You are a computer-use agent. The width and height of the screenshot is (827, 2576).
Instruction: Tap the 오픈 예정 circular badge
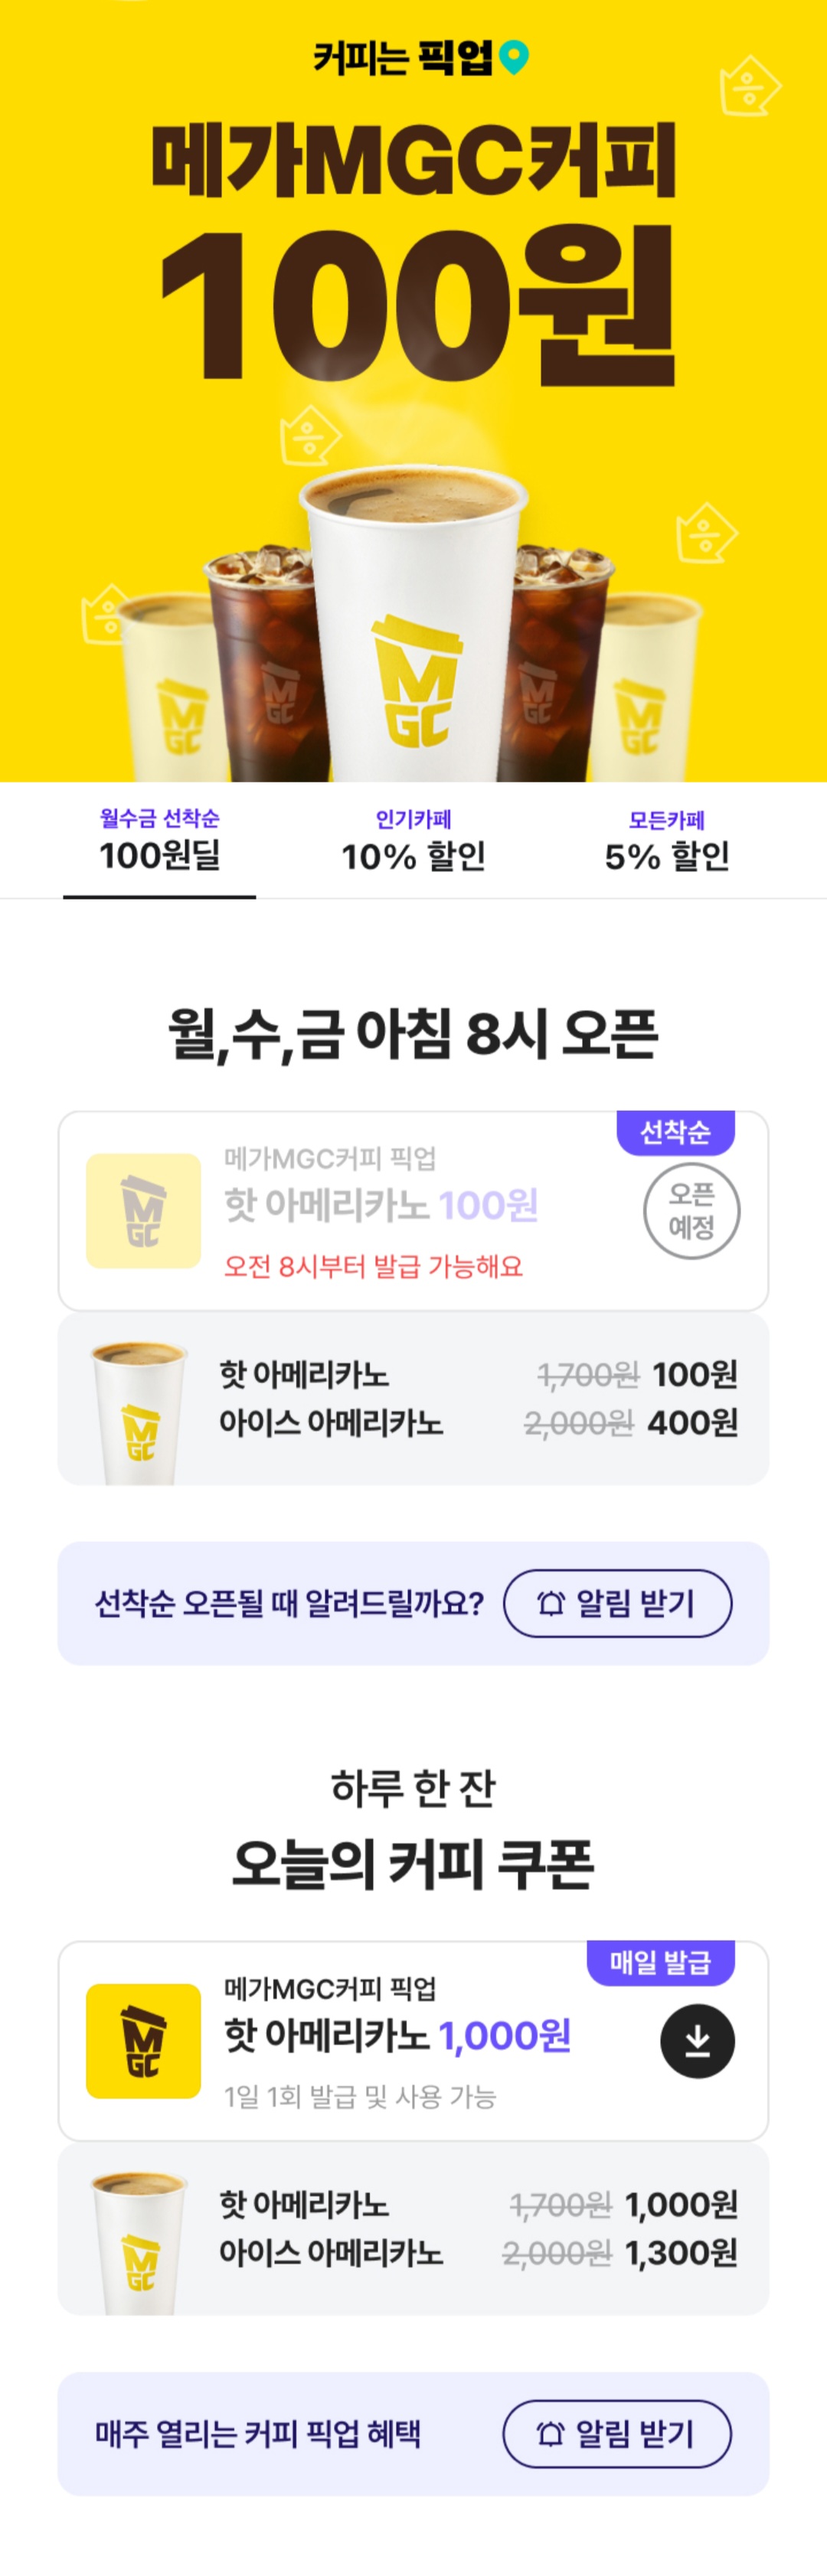691,1210
